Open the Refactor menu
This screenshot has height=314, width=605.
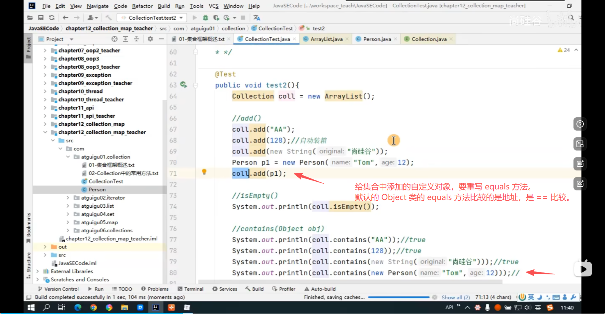point(142,6)
